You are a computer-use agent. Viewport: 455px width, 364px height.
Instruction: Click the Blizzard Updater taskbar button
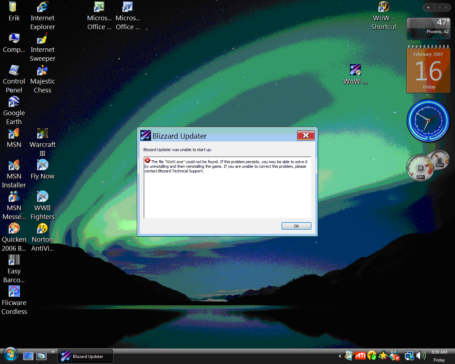tap(85, 356)
